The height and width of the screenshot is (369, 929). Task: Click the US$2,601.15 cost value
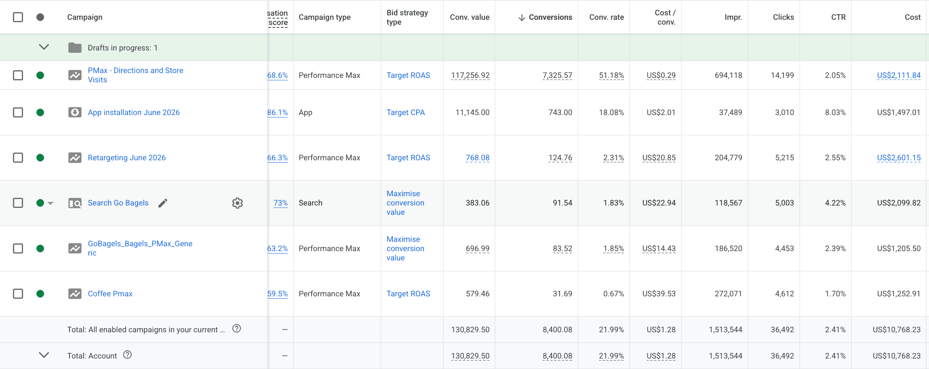tap(899, 157)
